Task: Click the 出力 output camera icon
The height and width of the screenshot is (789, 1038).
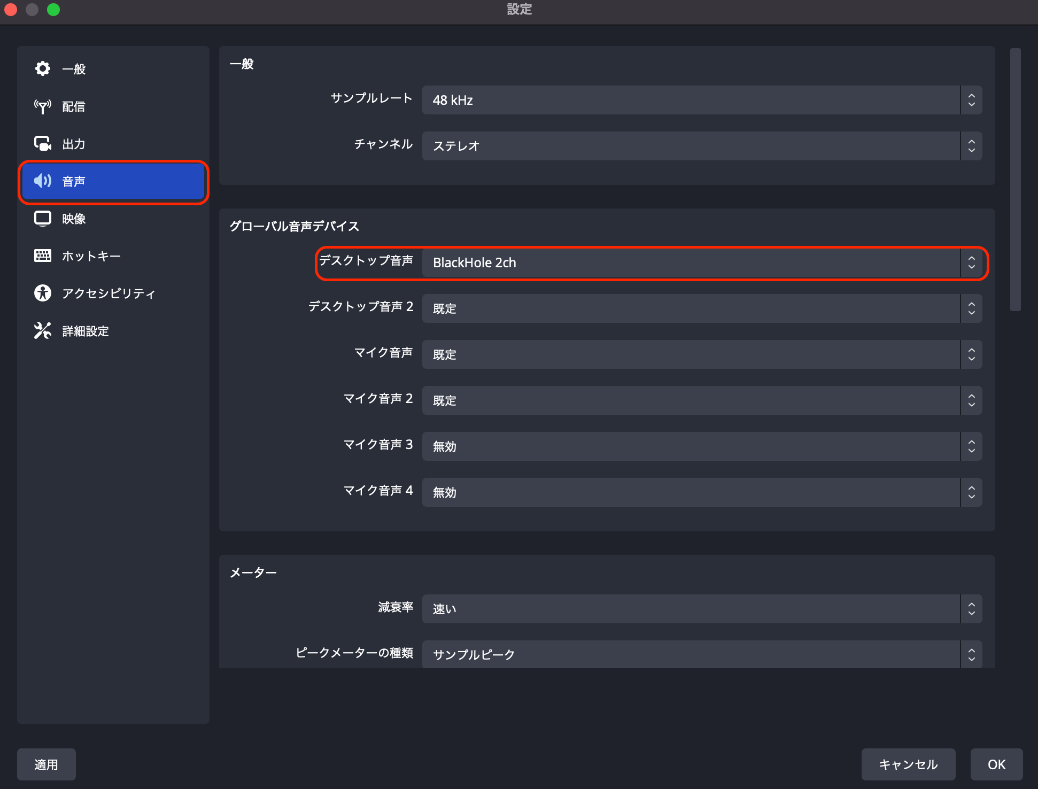Action: click(x=43, y=143)
